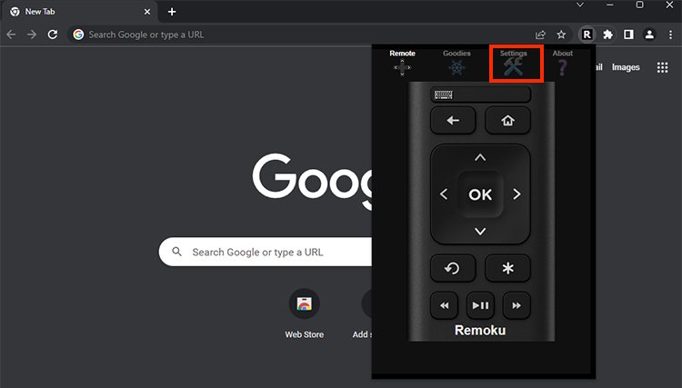Click the Images link
Viewport: 682px width, 388px height.
pyautogui.click(x=626, y=67)
